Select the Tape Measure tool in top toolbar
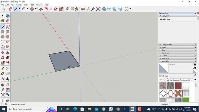Image resolution: width=199 pixels, height=112 pixels. click(x=67, y=9)
